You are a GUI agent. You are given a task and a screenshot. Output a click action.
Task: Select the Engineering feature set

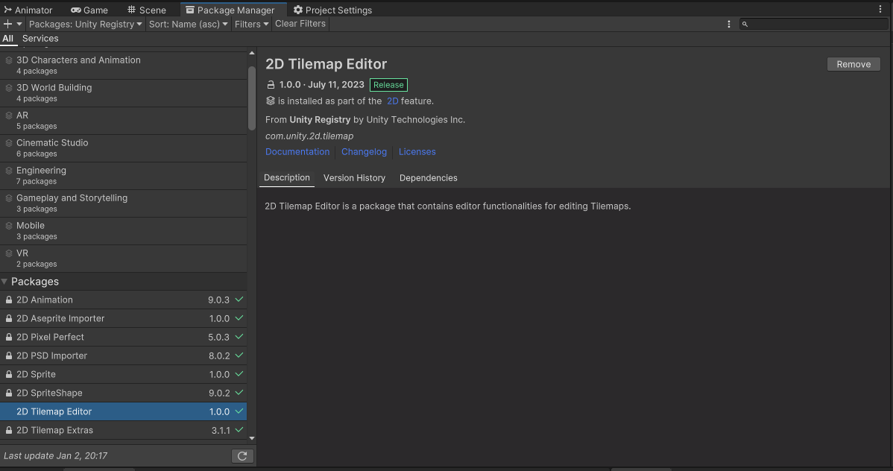click(x=124, y=175)
